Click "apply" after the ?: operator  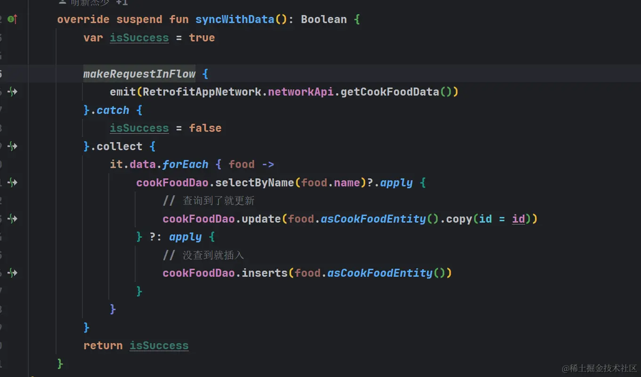pyautogui.click(x=186, y=237)
